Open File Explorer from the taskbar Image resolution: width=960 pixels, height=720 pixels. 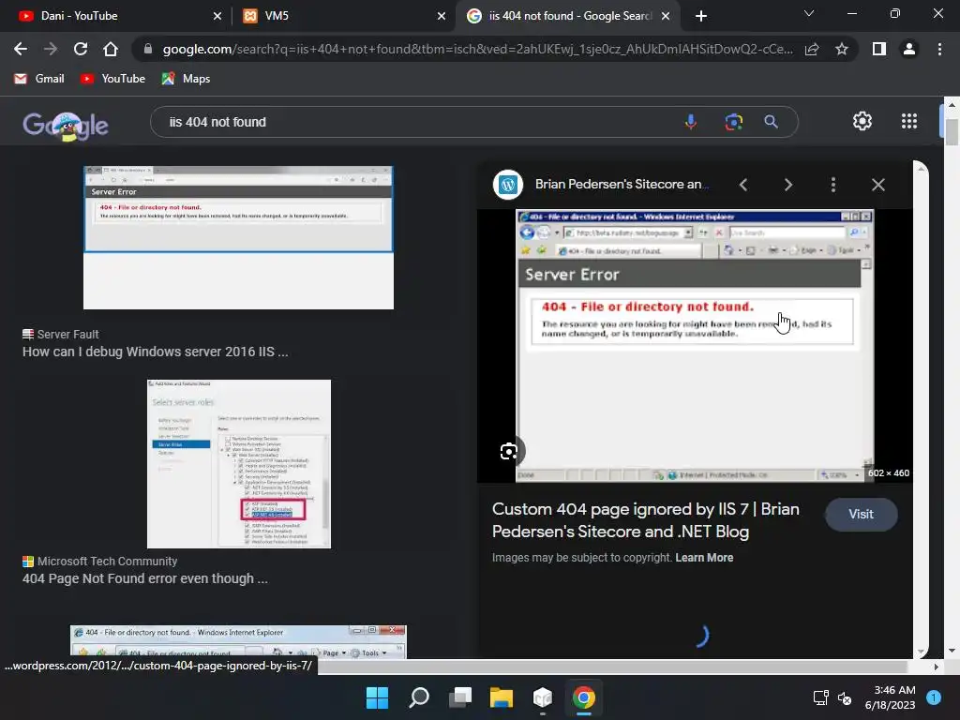pyautogui.click(x=502, y=697)
